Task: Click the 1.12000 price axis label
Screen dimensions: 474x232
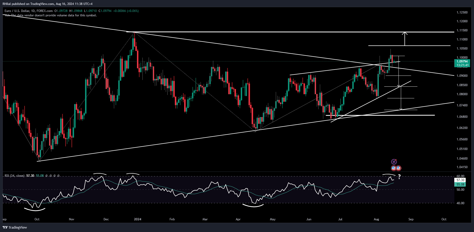Action: pyautogui.click(x=462, y=21)
